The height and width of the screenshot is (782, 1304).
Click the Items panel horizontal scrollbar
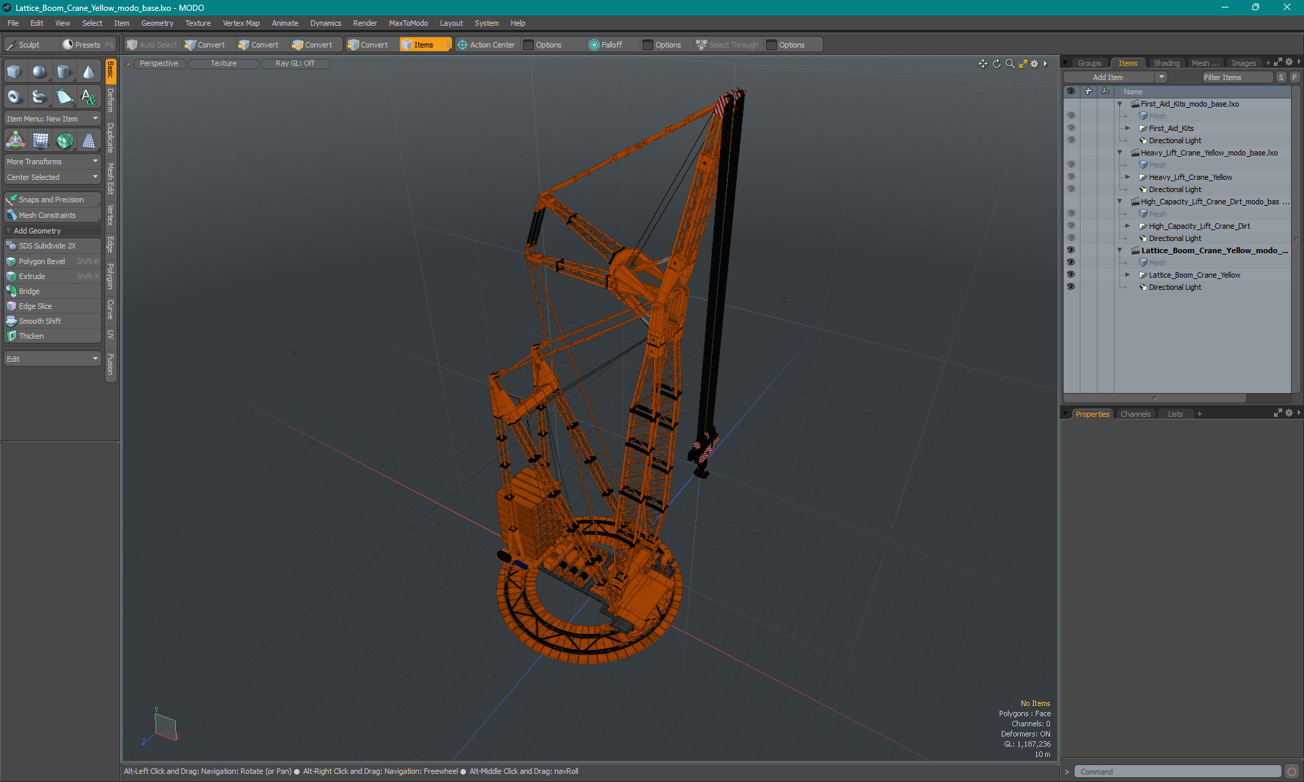point(1155,398)
